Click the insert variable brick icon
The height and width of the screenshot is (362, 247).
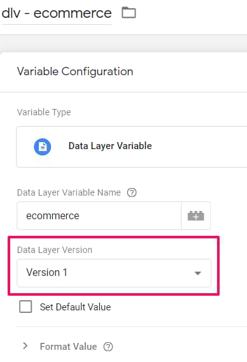point(196,216)
